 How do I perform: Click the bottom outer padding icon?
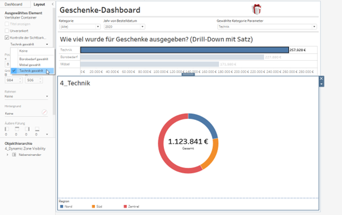point(37,129)
